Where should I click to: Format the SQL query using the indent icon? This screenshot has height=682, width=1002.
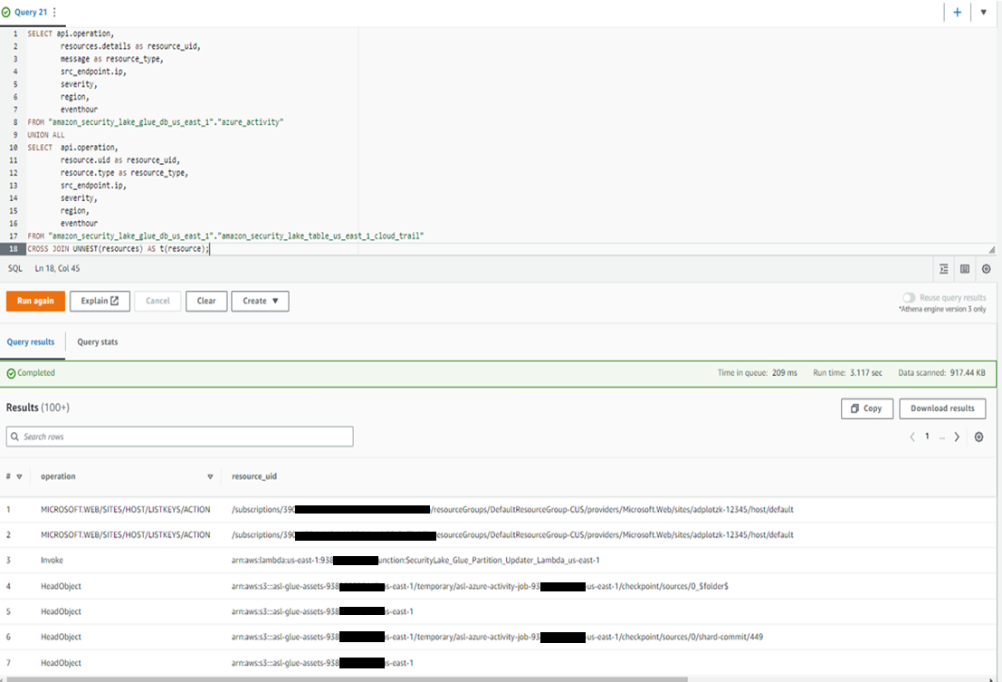click(x=943, y=269)
